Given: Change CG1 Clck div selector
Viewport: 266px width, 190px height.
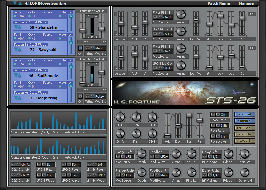Looking at the screenshot, I should pos(21,164).
